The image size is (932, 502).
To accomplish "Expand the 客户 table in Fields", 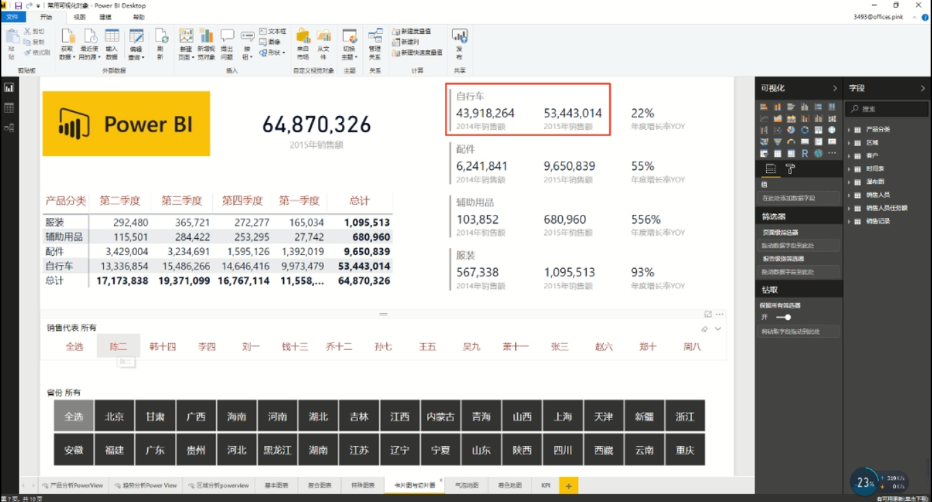I will [x=849, y=156].
